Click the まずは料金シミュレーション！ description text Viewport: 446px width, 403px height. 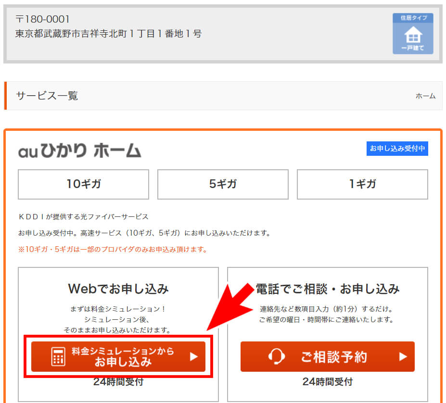(118, 309)
